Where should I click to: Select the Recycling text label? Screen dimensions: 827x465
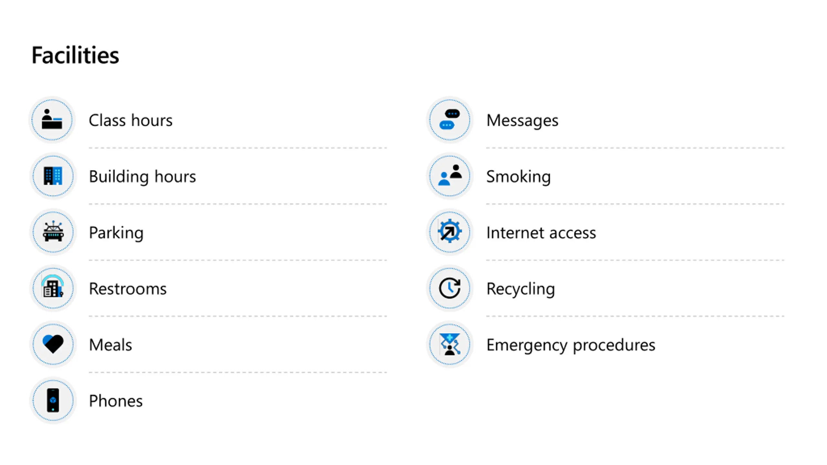(521, 289)
